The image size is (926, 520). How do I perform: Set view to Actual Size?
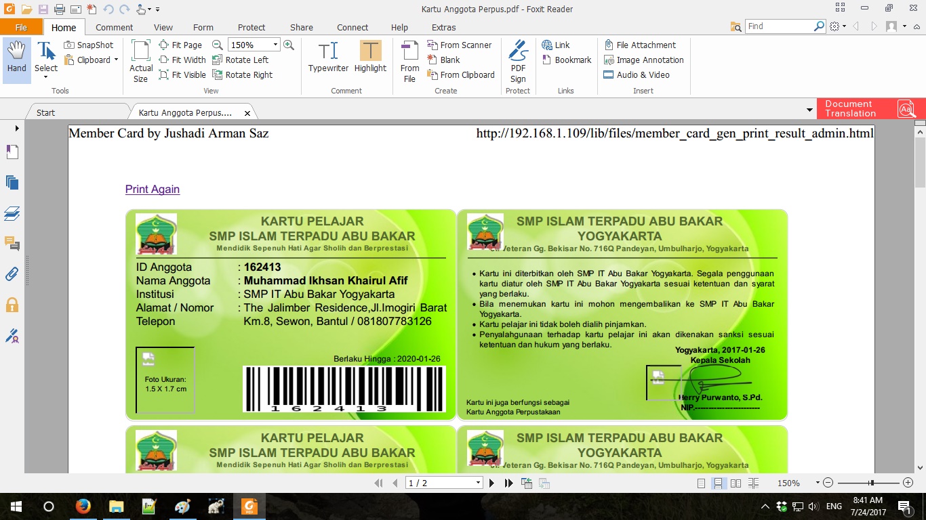(x=141, y=61)
